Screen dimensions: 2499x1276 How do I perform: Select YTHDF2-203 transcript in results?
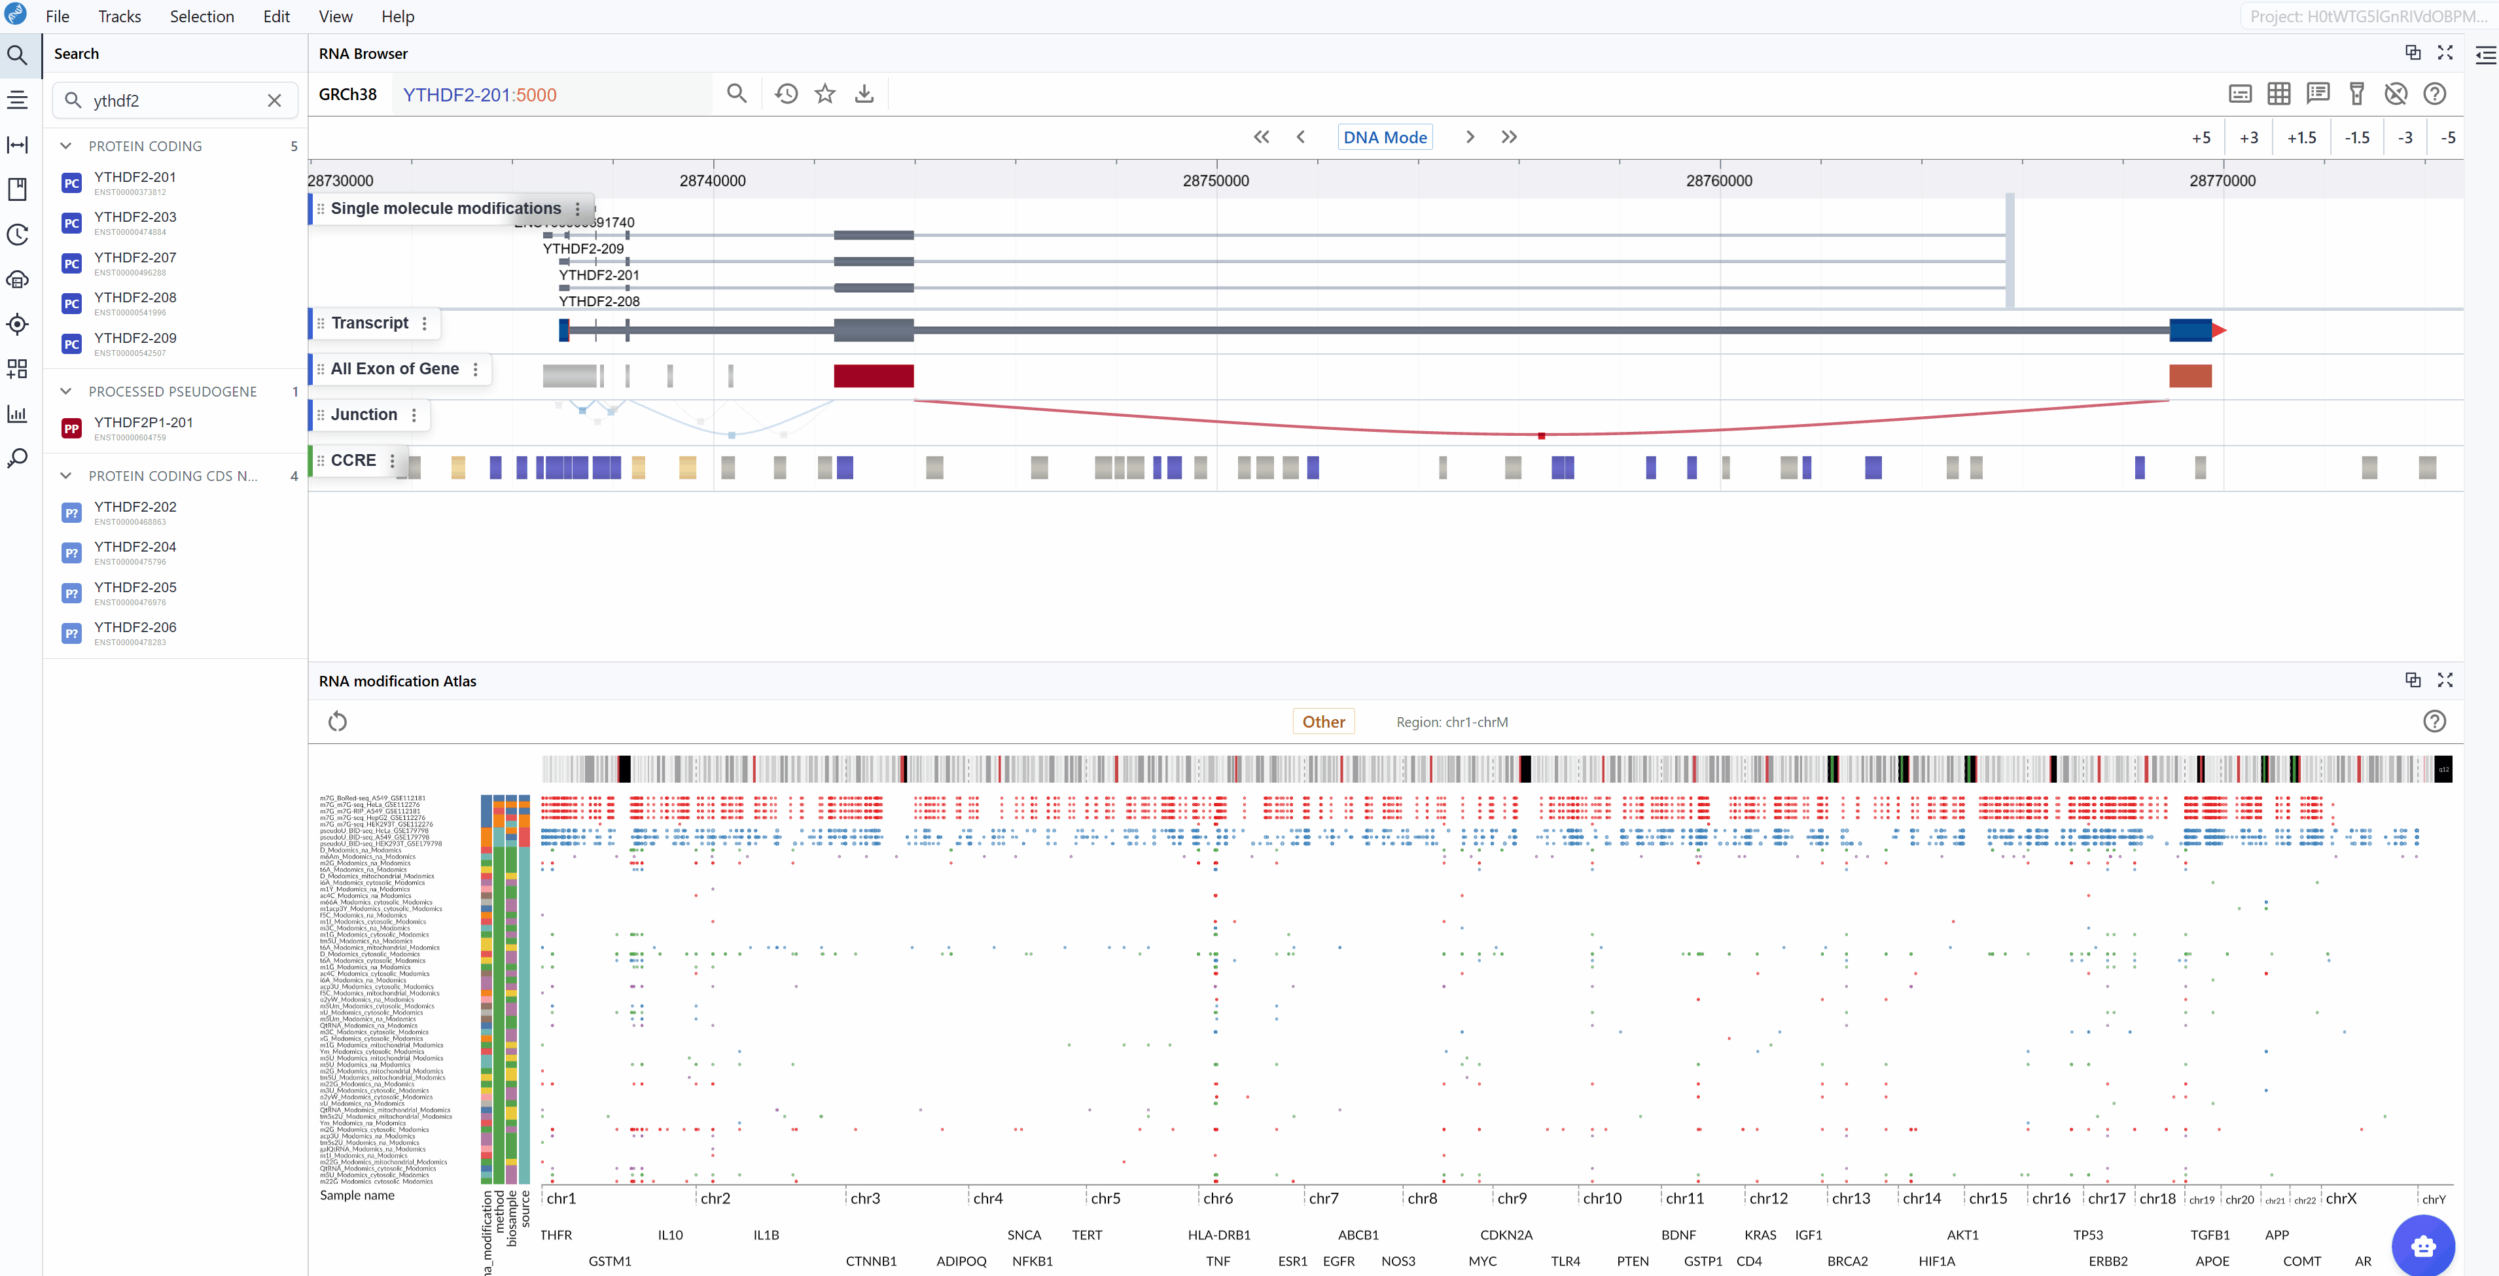pyautogui.click(x=135, y=217)
